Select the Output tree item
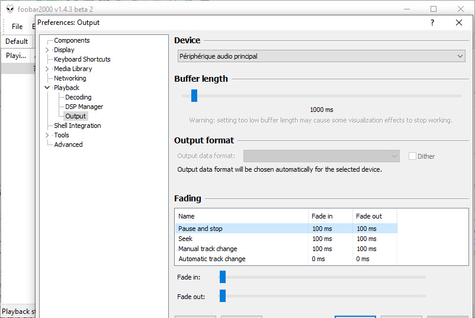Screen dimensions: 475x318 pos(76,116)
